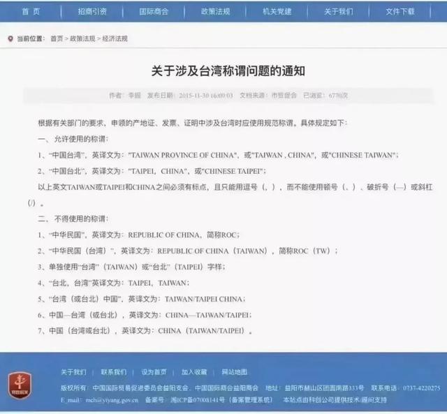This screenshot has height=414, width=447.
Task: Click the 已浏览 view count text
Action: 325,96
